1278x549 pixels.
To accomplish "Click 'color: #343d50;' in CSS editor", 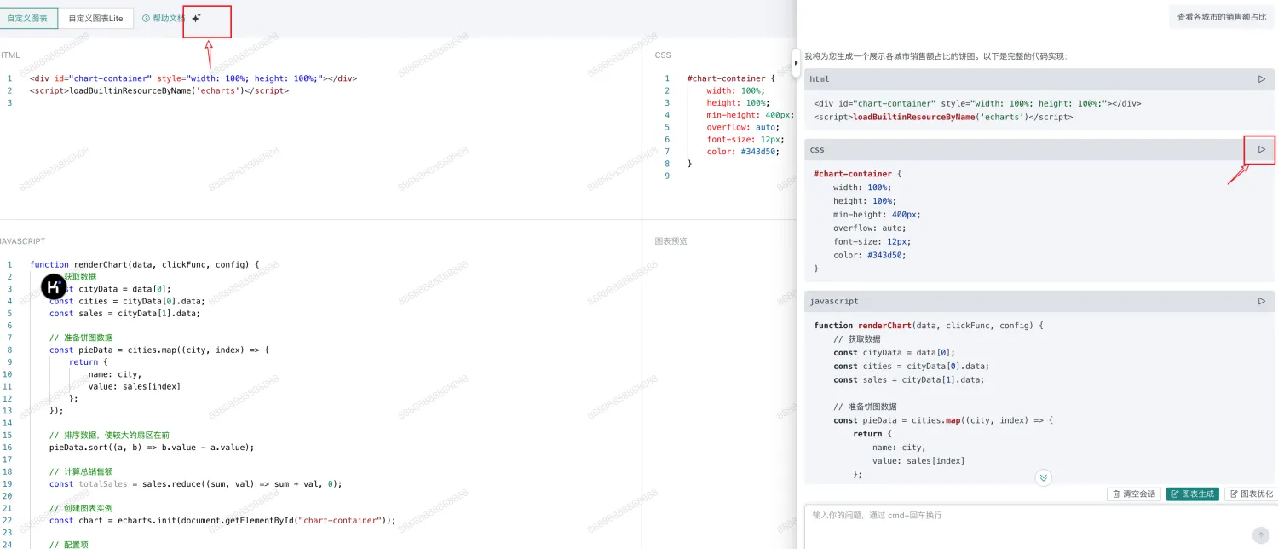I will pos(743,152).
